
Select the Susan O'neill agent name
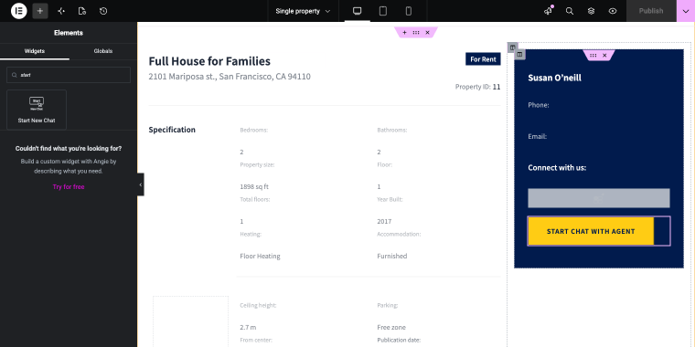pyautogui.click(x=554, y=78)
